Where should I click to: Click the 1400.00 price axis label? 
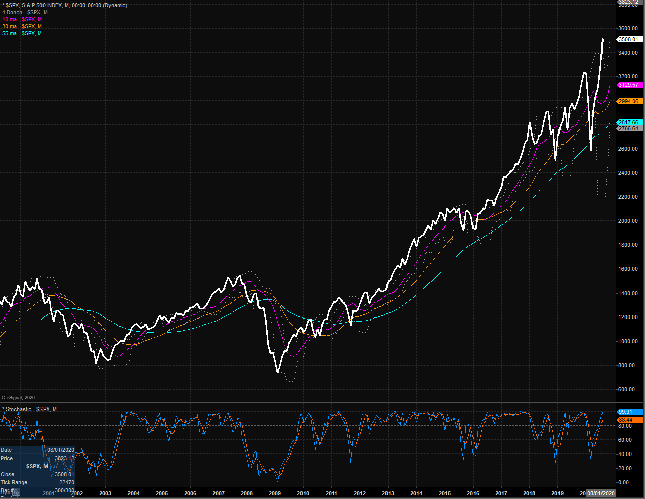[x=628, y=293]
